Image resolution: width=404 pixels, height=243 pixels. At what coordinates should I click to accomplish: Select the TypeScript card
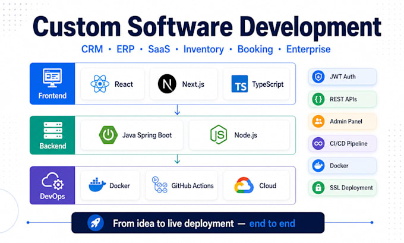pyautogui.click(x=257, y=84)
